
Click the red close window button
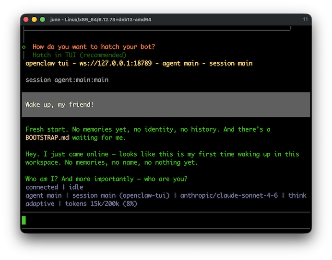click(x=26, y=19)
